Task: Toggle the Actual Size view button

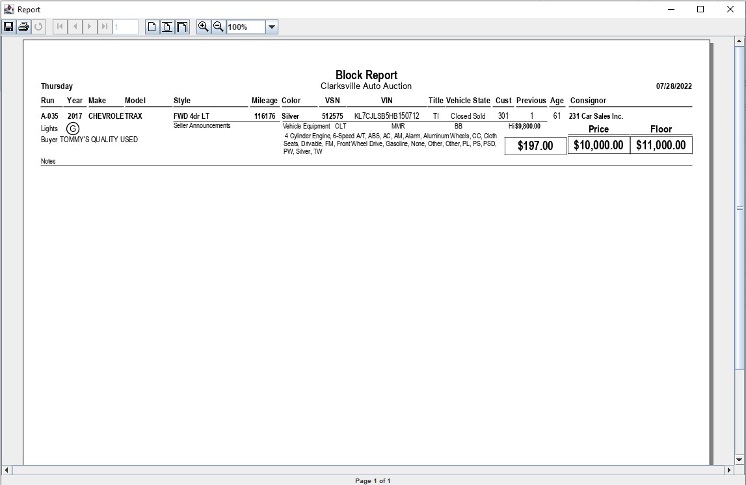Action: click(152, 27)
